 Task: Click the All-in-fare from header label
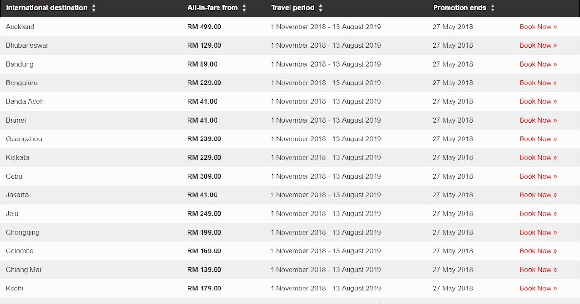pyautogui.click(x=213, y=8)
